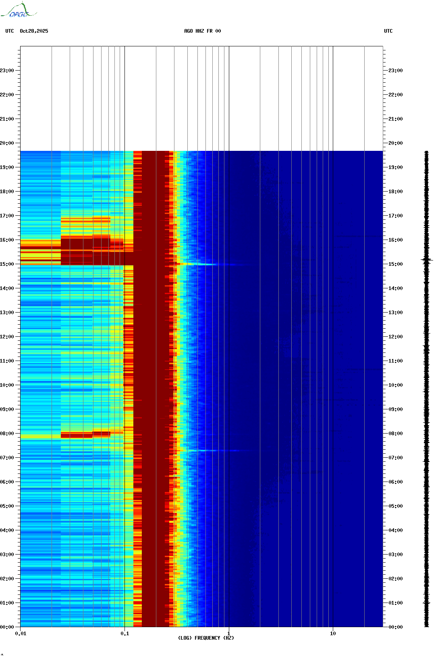The height and width of the screenshot is (659, 444).
Task: Click 21:00 on the right time axis
Action: tap(396, 119)
